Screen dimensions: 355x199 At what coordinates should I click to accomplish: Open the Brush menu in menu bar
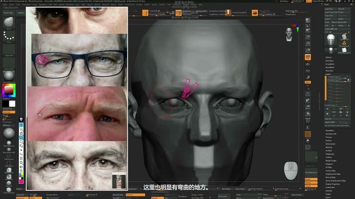click(x=12, y=4)
